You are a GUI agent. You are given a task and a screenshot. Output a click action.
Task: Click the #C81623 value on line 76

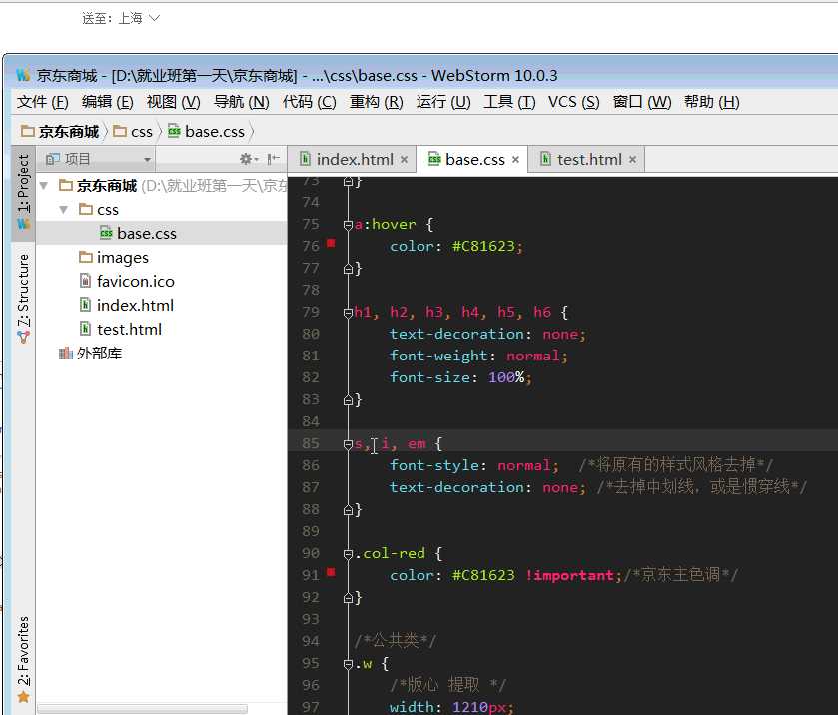(x=483, y=246)
